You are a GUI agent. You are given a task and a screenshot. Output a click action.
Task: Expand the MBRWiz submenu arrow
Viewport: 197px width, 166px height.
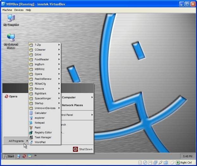(x=59, y=69)
